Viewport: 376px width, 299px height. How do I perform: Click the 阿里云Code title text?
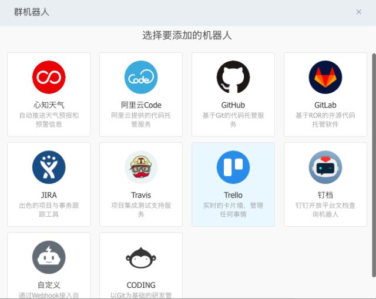point(141,105)
